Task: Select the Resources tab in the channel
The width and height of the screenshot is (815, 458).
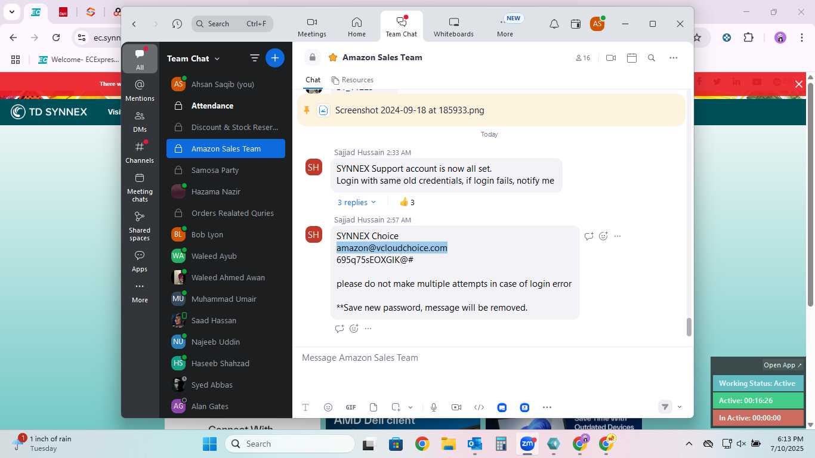Action: coord(353,80)
